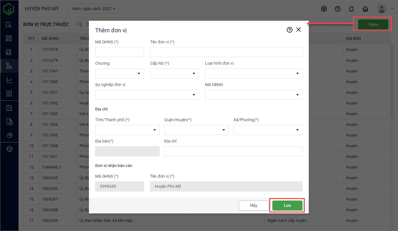Expand the Loại hình đơn vị dropdown

click(x=254, y=73)
